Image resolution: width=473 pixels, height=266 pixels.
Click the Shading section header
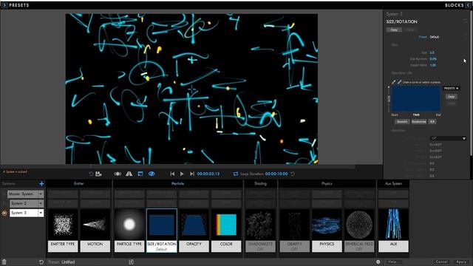pos(260,183)
